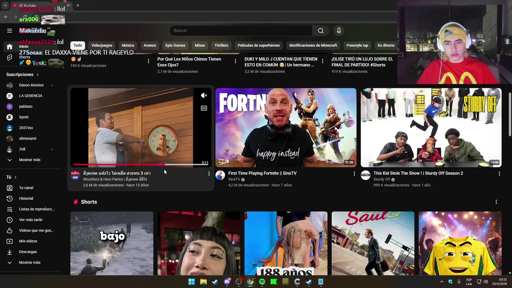Open the Saul short thumbnail
Screen dimensions: 512x288
coord(373,243)
